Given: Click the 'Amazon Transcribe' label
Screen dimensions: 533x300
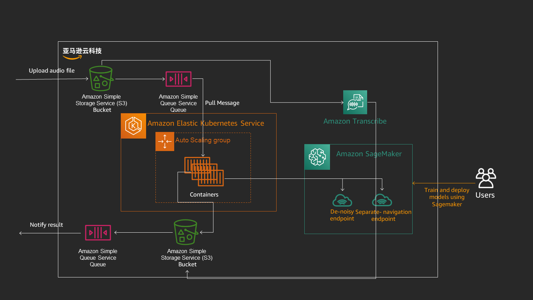Looking at the screenshot, I should pos(355,121).
